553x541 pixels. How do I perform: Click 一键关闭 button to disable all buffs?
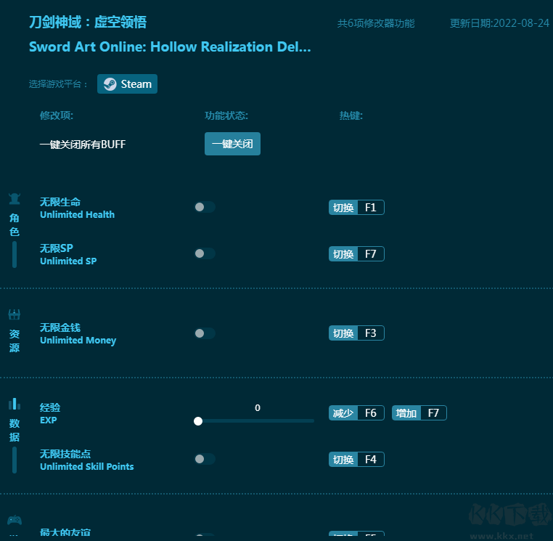(232, 144)
